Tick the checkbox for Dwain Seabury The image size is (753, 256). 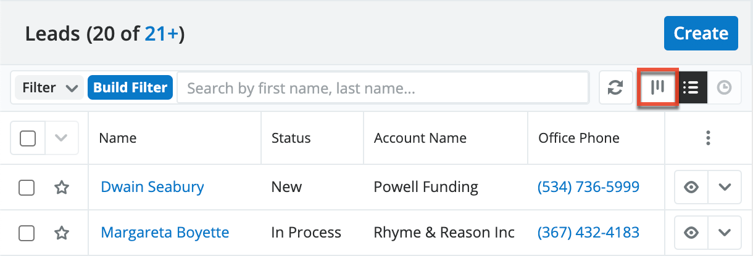27,187
